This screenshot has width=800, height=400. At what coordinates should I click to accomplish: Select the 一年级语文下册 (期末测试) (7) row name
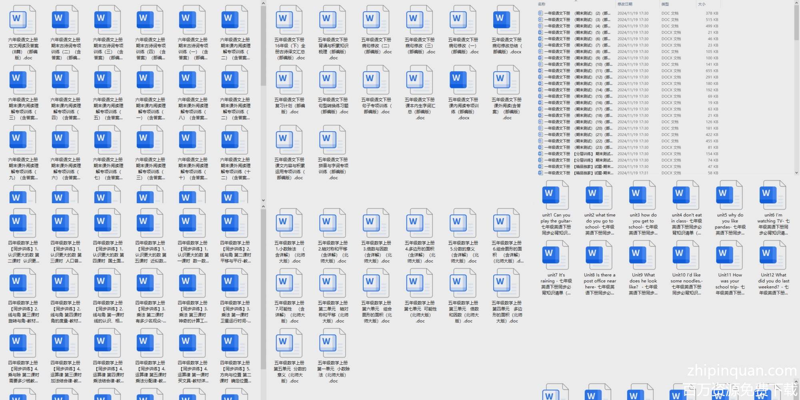coord(578,45)
